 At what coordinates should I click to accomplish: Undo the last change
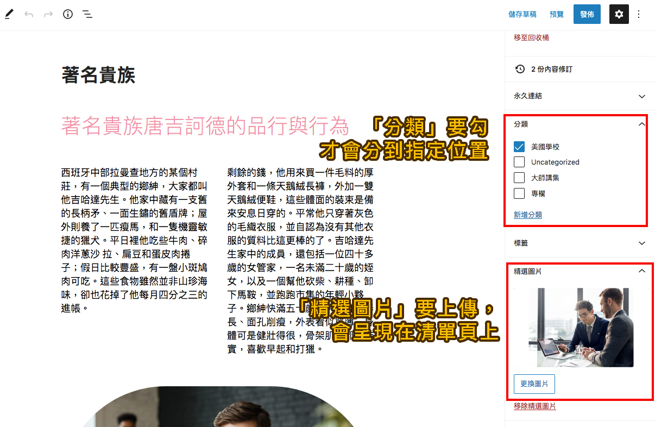coord(28,14)
